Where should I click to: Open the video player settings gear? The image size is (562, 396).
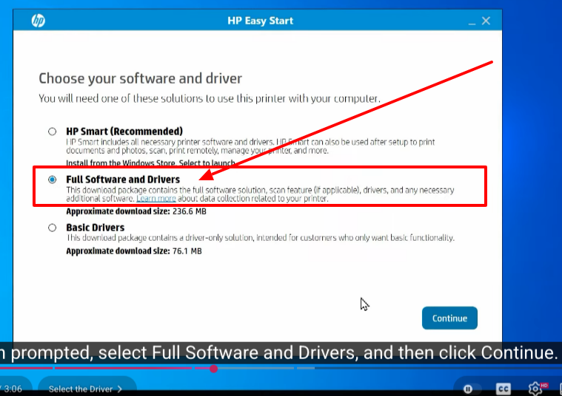535,389
